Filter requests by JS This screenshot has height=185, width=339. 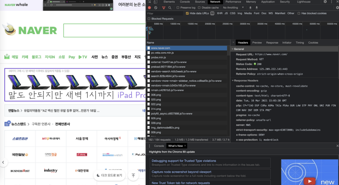tap(226, 13)
